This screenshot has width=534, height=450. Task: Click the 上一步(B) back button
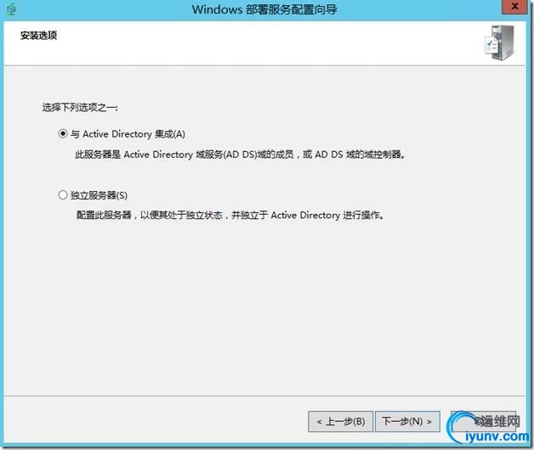click(x=341, y=422)
